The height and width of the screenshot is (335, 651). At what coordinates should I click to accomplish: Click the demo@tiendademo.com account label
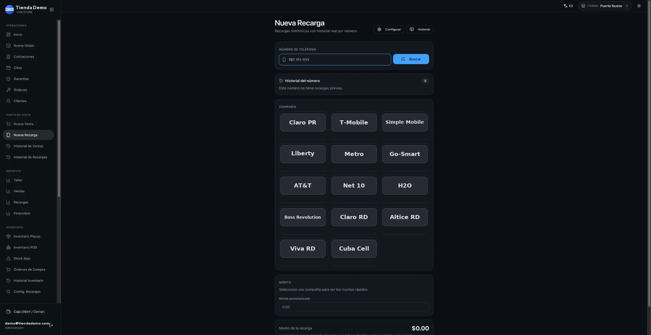click(27, 323)
